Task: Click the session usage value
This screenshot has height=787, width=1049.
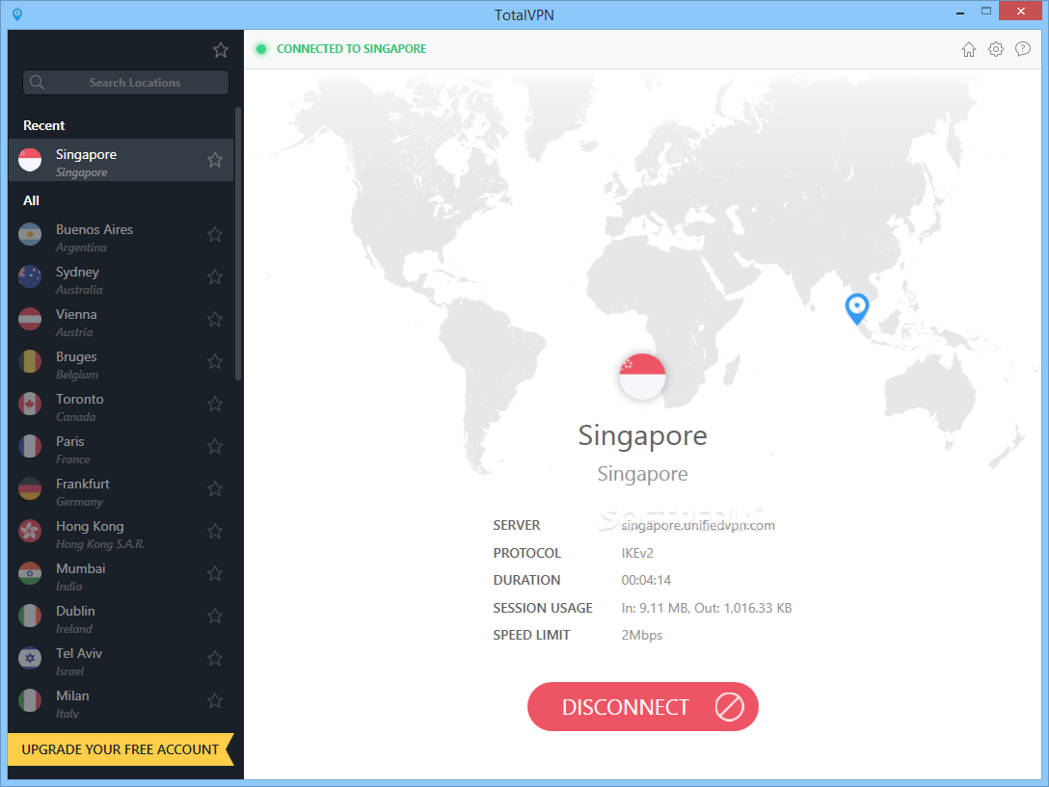Action: [707, 608]
